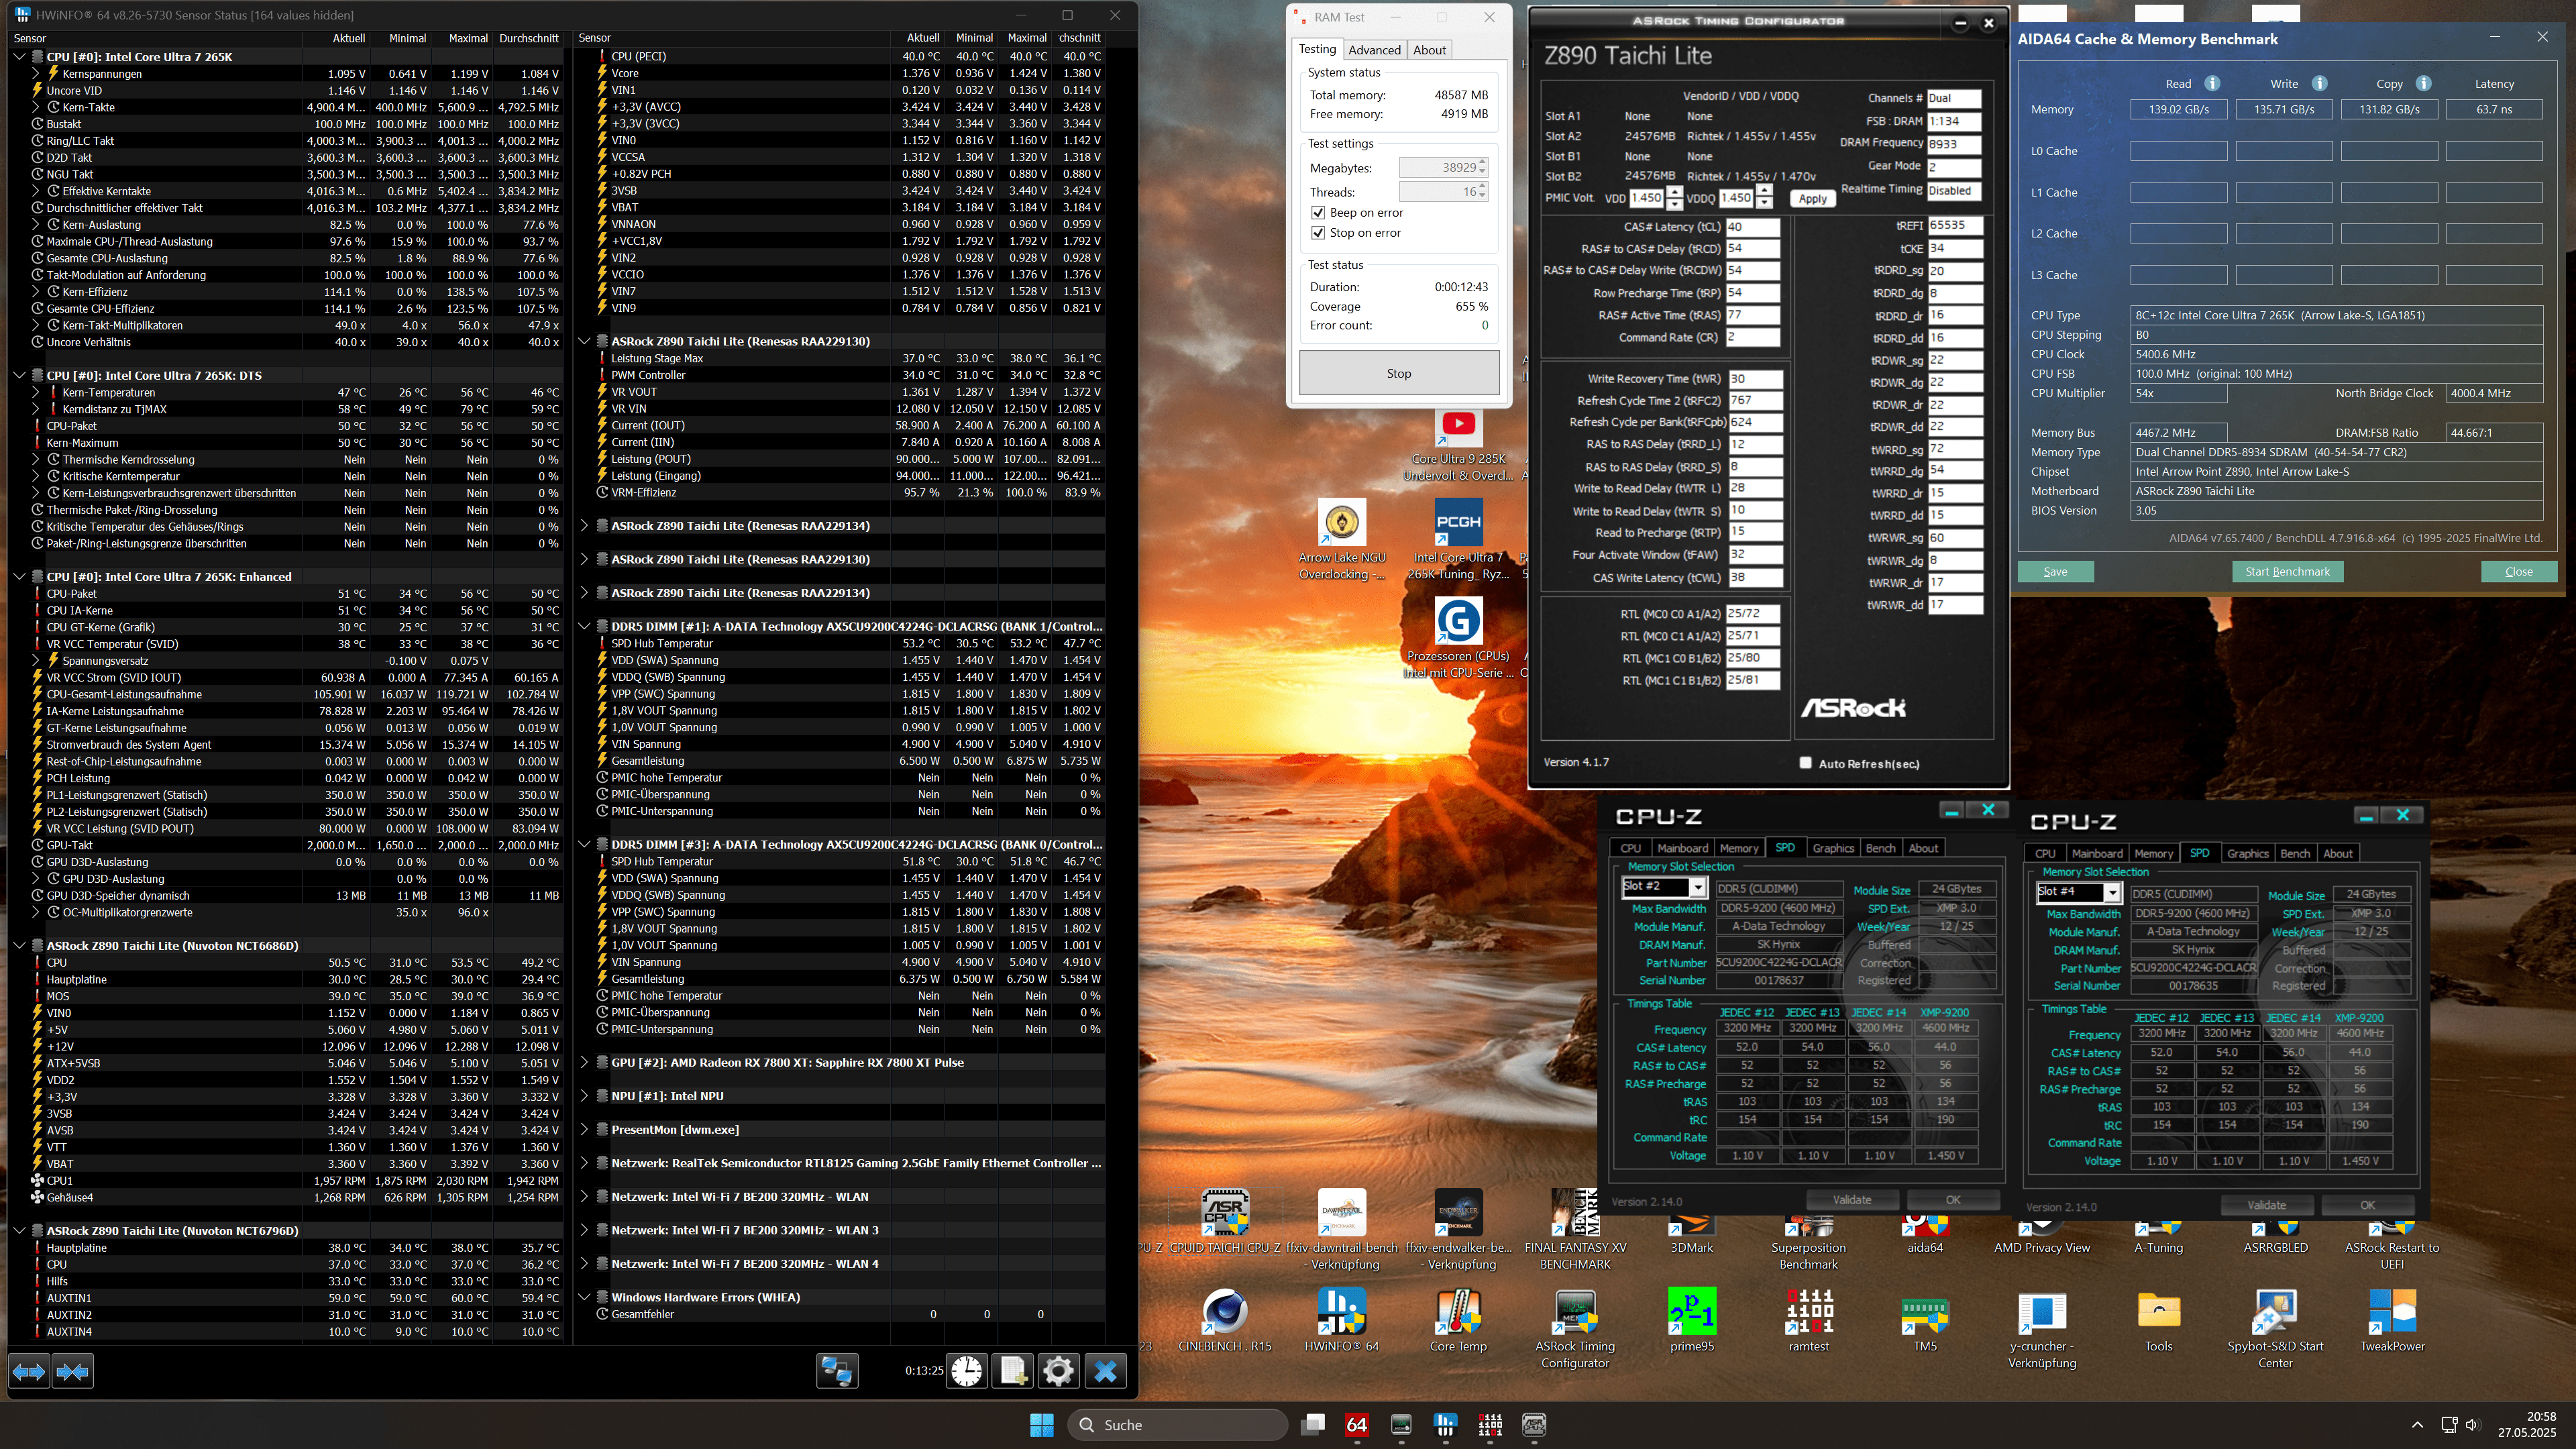Uncheck Beep on error checkbox
Viewport: 2576px width, 1449px height.
tap(1318, 213)
